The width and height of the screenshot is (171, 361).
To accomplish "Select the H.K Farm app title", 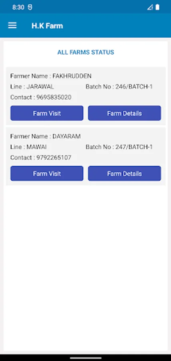I will (47, 26).
